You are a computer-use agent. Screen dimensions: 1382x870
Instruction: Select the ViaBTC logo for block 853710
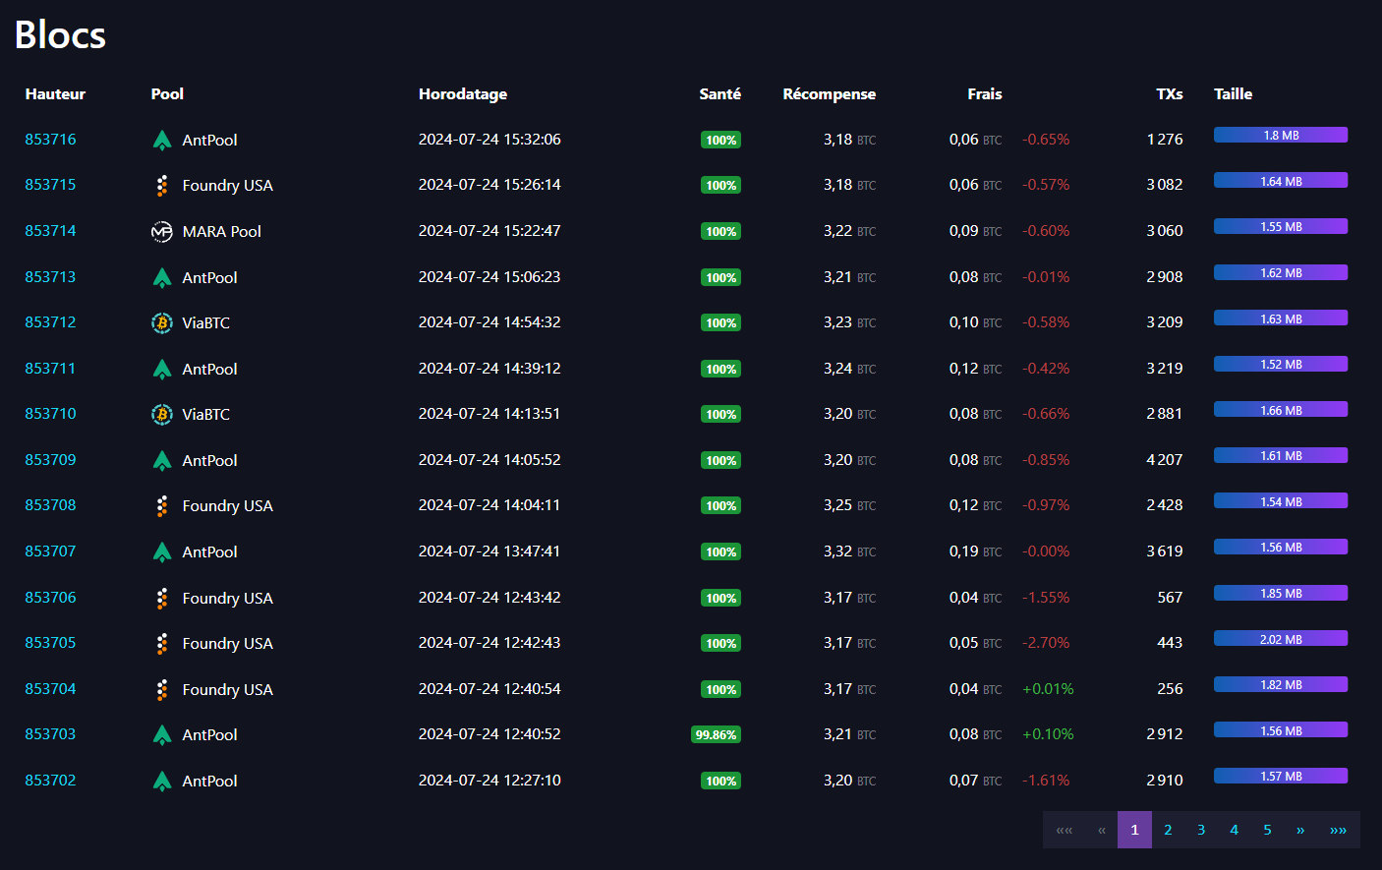[162, 414]
